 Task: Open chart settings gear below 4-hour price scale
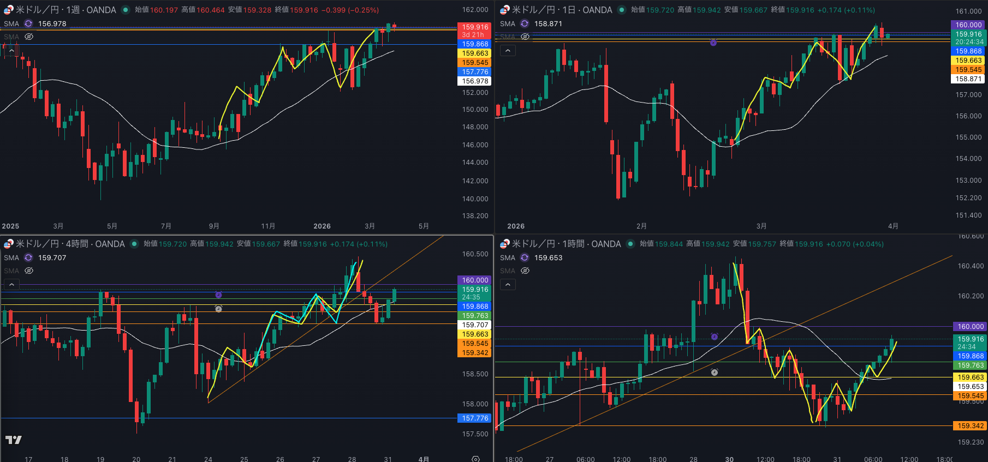point(475,459)
